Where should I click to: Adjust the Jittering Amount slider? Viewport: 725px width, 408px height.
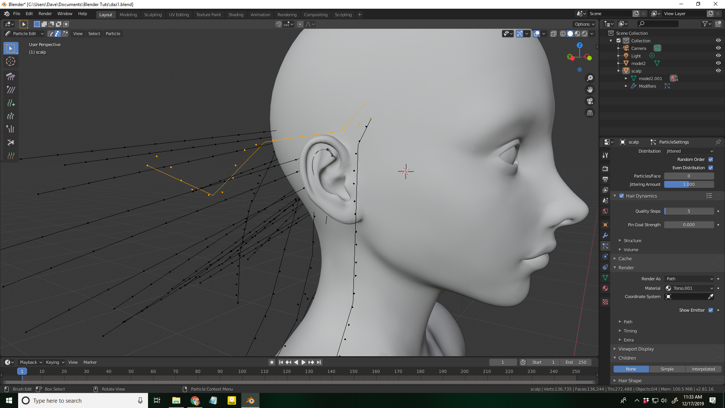[689, 184]
